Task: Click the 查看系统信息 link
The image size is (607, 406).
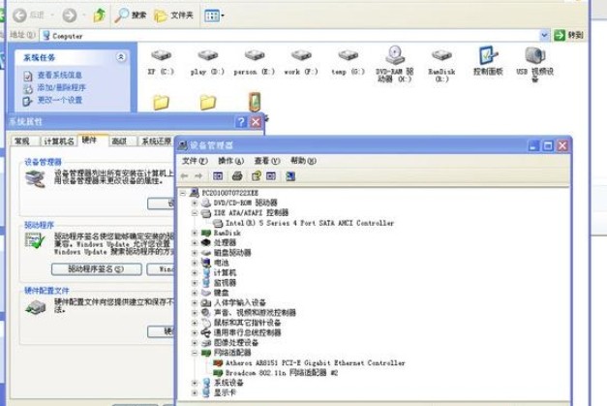Action: click(x=60, y=76)
